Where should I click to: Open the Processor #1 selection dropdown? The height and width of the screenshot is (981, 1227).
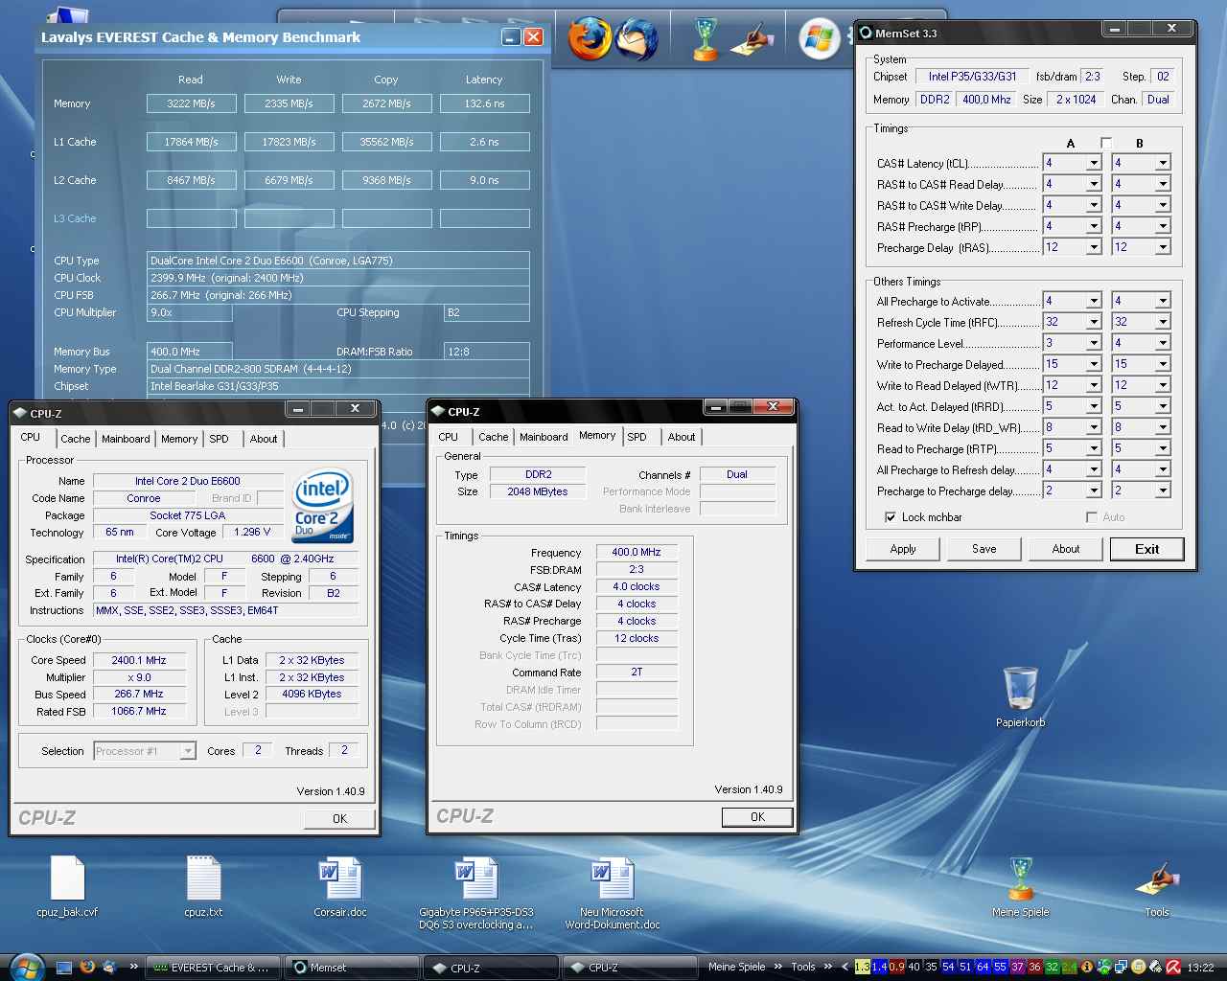pos(188,751)
